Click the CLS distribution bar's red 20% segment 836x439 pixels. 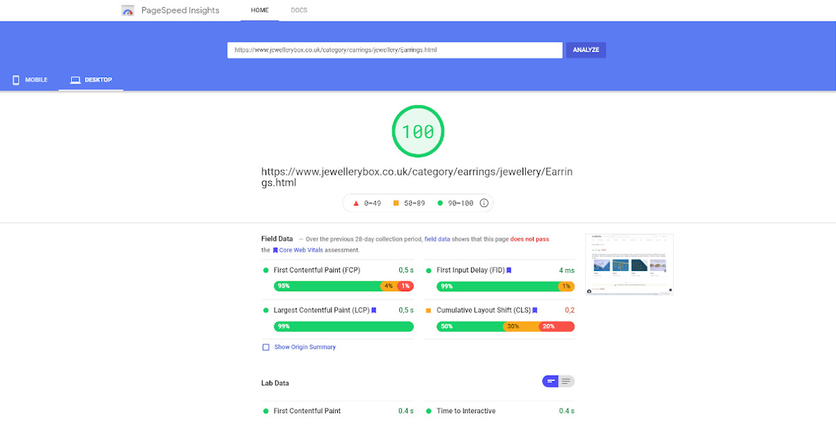point(556,326)
